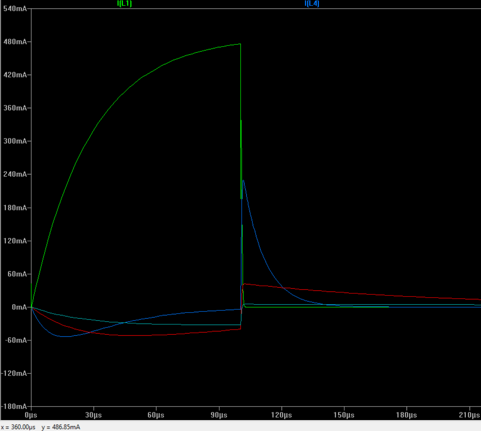Click the 180µs time axis label
481x431 pixels.
click(407, 415)
